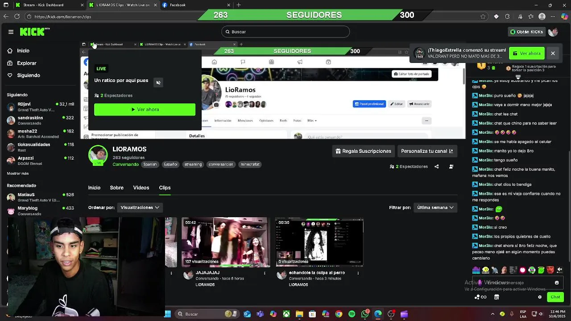Open Spotify from the taskbar

coord(352,314)
